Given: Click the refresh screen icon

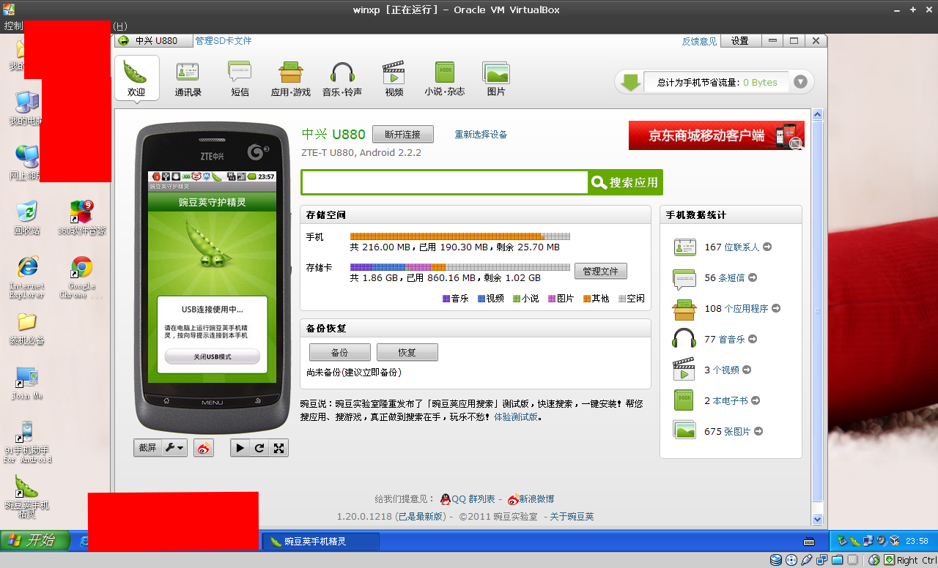Looking at the screenshot, I should point(259,448).
